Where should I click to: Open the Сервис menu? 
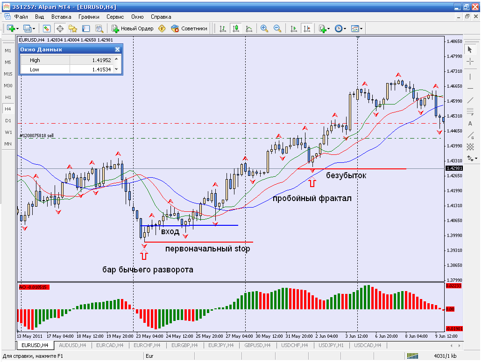(x=115, y=17)
